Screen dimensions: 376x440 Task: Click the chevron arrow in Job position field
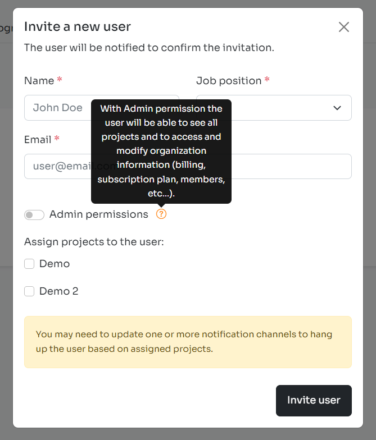pos(337,108)
